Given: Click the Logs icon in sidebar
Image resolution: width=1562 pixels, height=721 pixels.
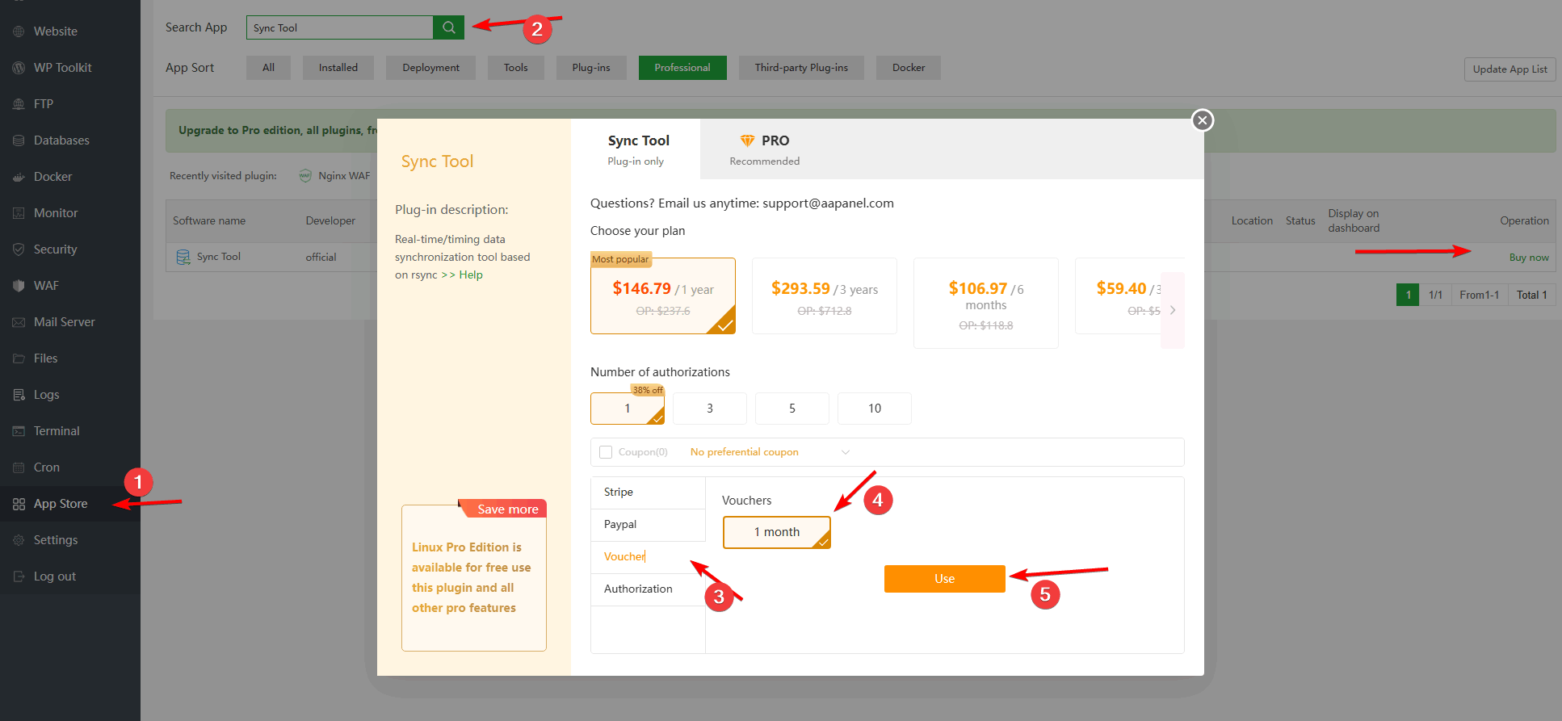Looking at the screenshot, I should pos(19,395).
